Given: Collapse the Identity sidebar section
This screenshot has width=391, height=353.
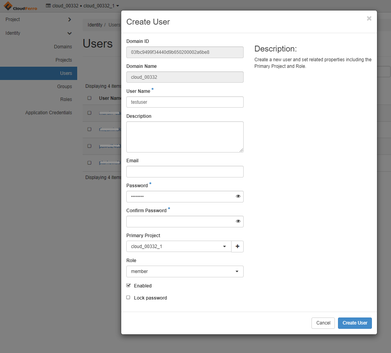Looking at the screenshot, I should (69, 33).
